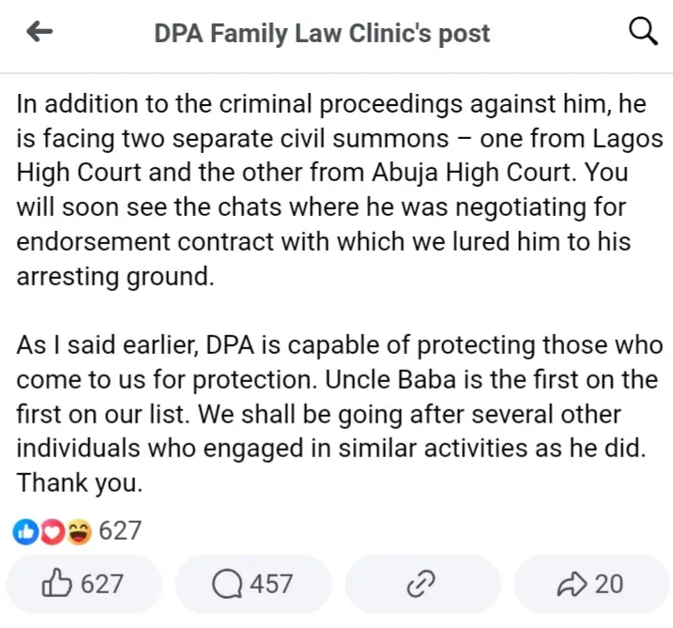The width and height of the screenshot is (673, 628).
Task: Click the red Love reaction emoji
Action: 51,532
